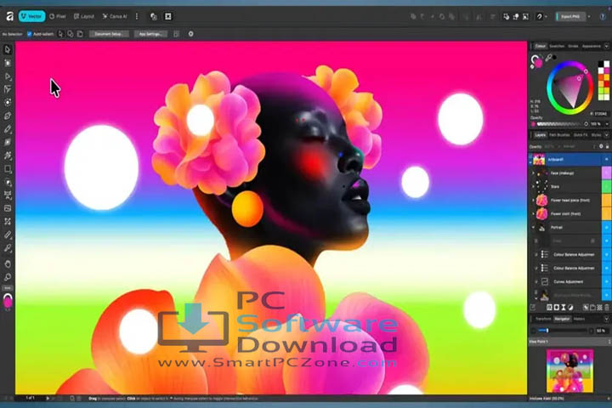Add a group with folder icon
Viewport: 612px width, 408px height.
click(x=592, y=308)
